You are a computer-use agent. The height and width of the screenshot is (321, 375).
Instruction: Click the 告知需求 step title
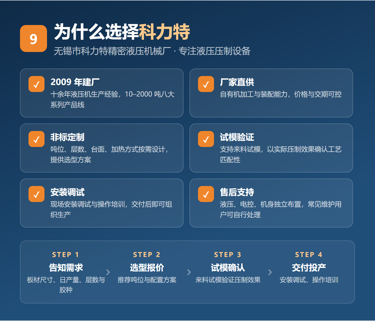66,267
